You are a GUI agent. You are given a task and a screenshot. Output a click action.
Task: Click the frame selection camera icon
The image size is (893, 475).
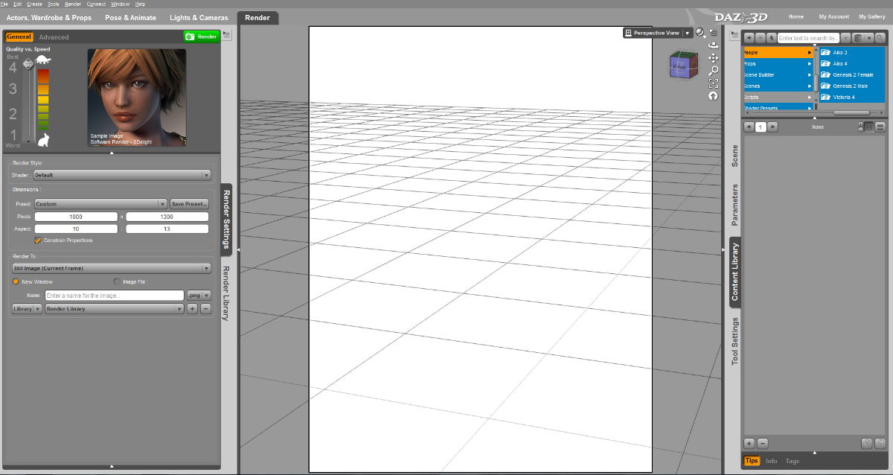coord(714,83)
